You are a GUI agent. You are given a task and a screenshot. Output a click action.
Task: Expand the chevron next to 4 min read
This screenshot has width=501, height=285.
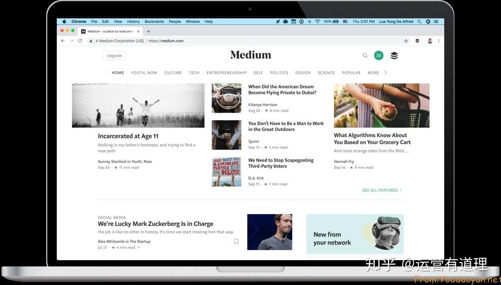coord(138,247)
